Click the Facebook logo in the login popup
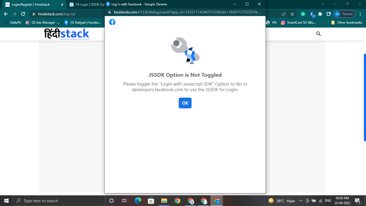 (x=112, y=22)
